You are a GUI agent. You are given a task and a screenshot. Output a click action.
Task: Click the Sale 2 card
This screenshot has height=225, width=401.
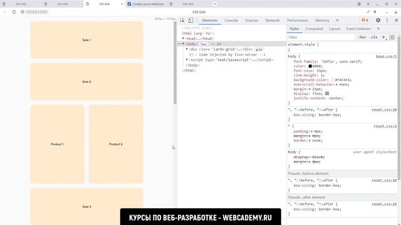pyautogui.click(x=86, y=82)
